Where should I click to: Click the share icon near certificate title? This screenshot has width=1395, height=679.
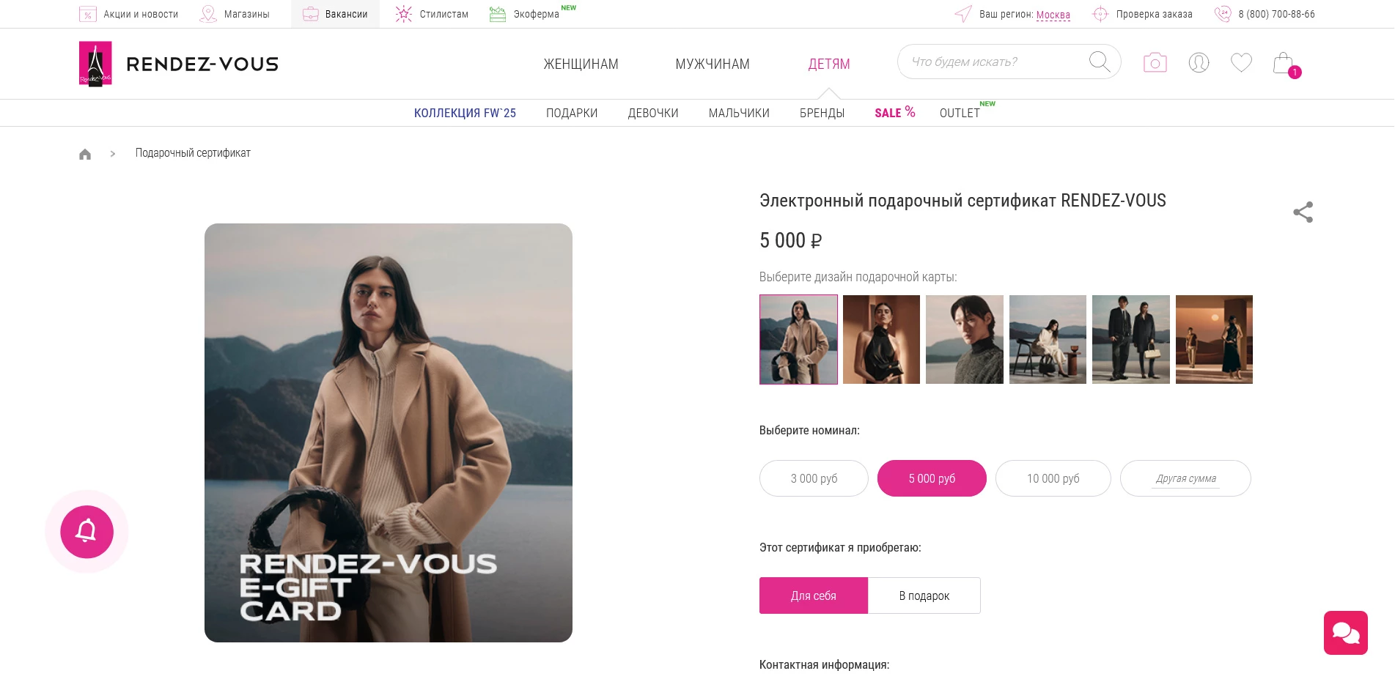pyautogui.click(x=1303, y=212)
